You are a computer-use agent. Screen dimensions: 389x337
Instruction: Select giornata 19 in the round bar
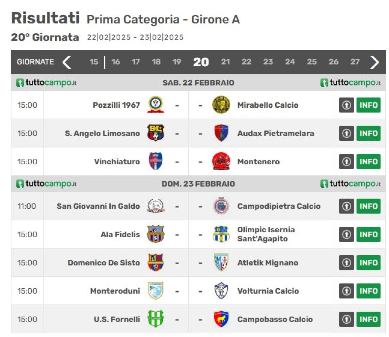point(177,62)
